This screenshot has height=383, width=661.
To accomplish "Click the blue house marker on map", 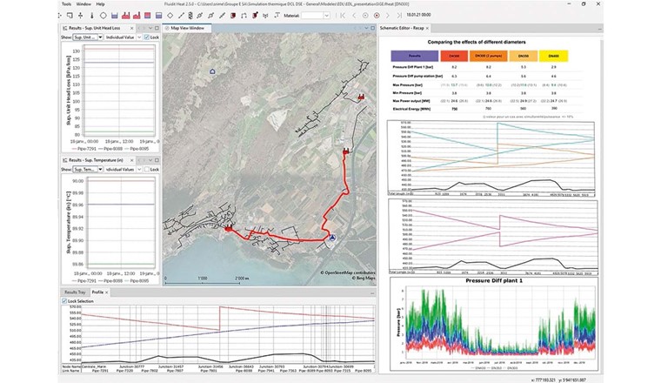I will (x=212, y=71).
